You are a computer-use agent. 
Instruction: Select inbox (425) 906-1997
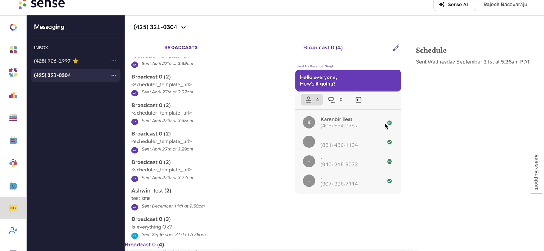[x=76, y=61]
